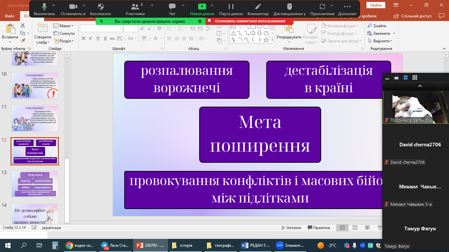Click the red stop sharing button
Screen dimensions: 449x252
coord(249,21)
